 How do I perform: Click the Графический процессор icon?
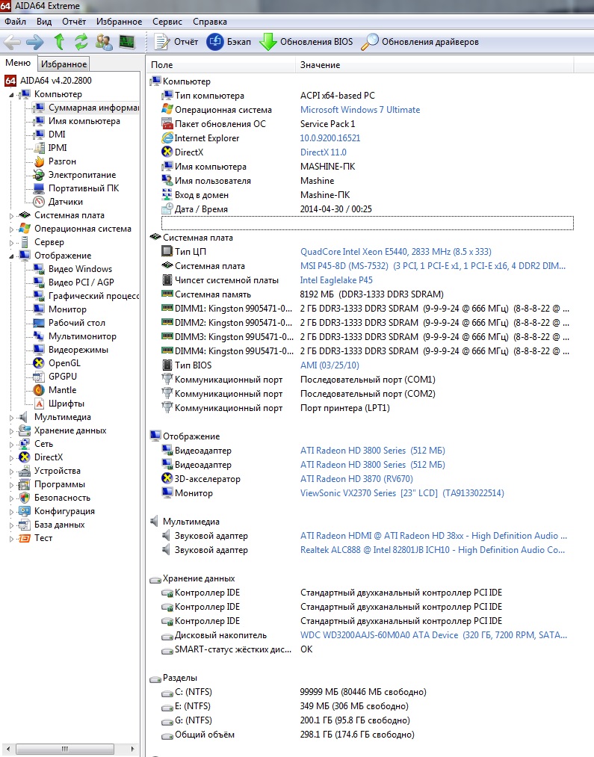(39, 296)
